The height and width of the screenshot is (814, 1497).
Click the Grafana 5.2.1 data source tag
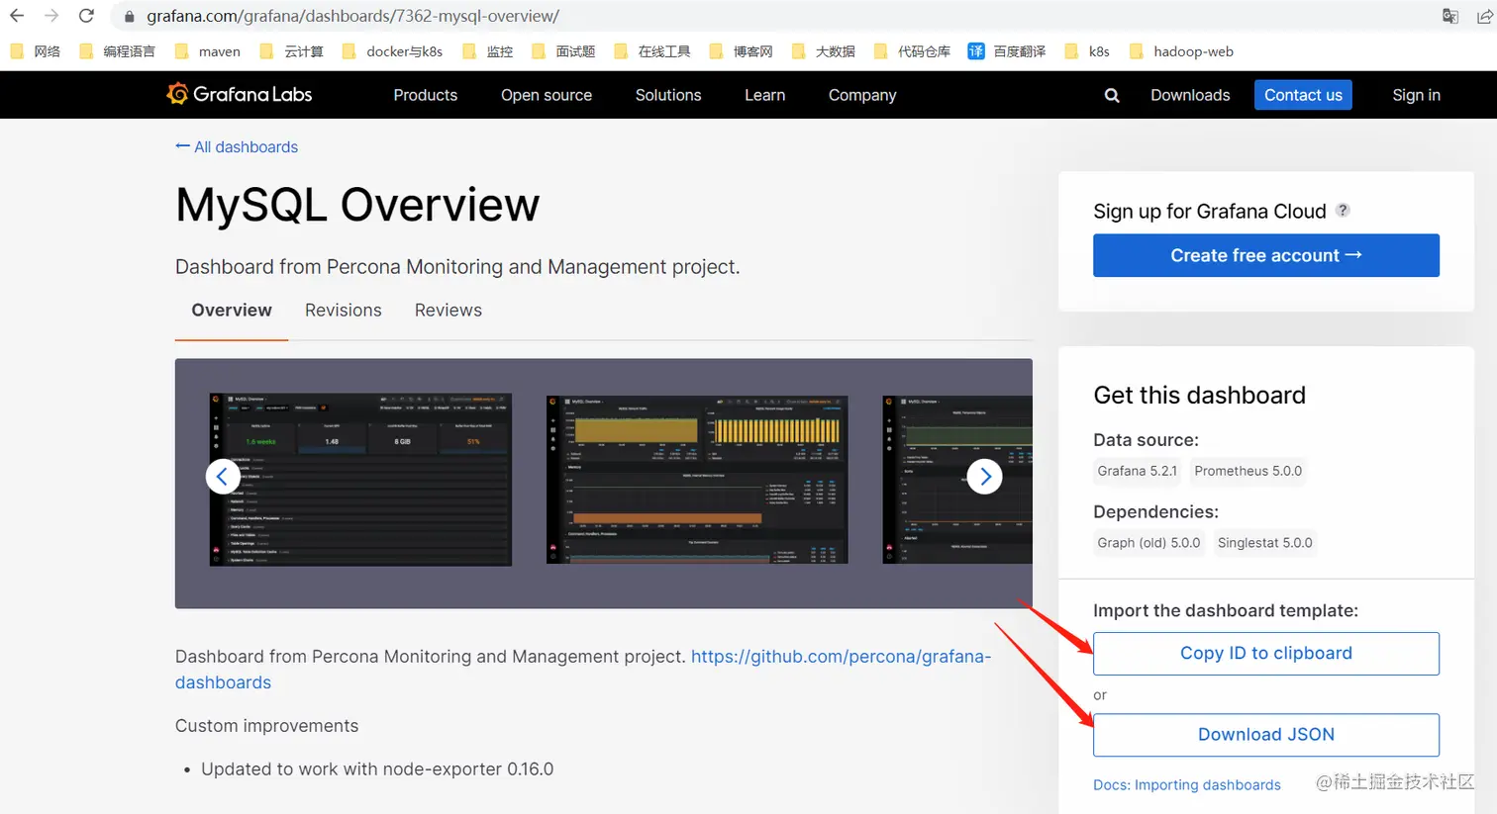[1137, 471]
